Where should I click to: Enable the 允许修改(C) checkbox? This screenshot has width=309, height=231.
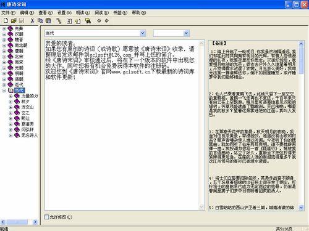47,217
